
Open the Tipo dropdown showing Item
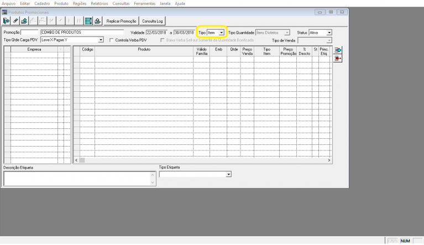click(x=221, y=33)
